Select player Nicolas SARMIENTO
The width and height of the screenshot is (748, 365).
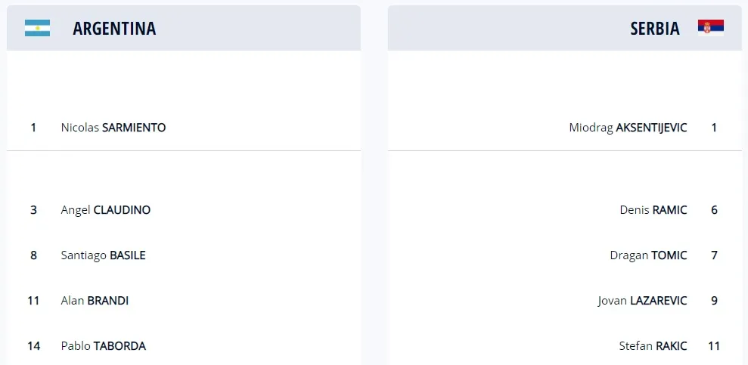click(x=113, y=128)
